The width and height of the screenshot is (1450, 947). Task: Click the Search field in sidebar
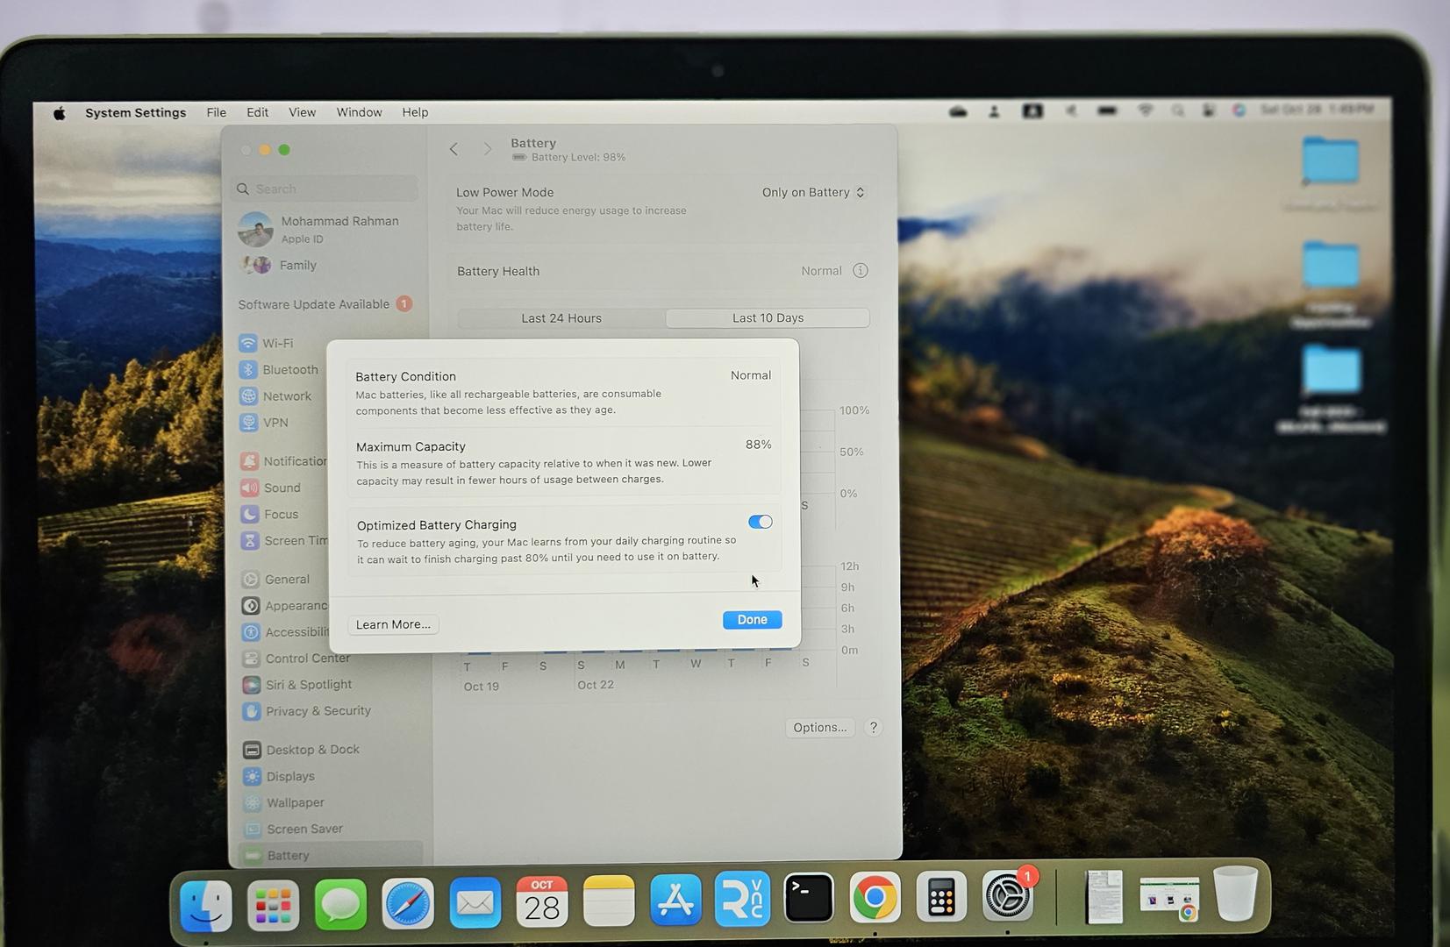tap(325, 189)
